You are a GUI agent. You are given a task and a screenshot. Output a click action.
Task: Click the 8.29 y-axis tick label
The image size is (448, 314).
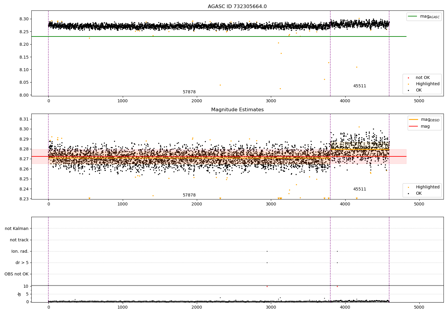point(24,139)
